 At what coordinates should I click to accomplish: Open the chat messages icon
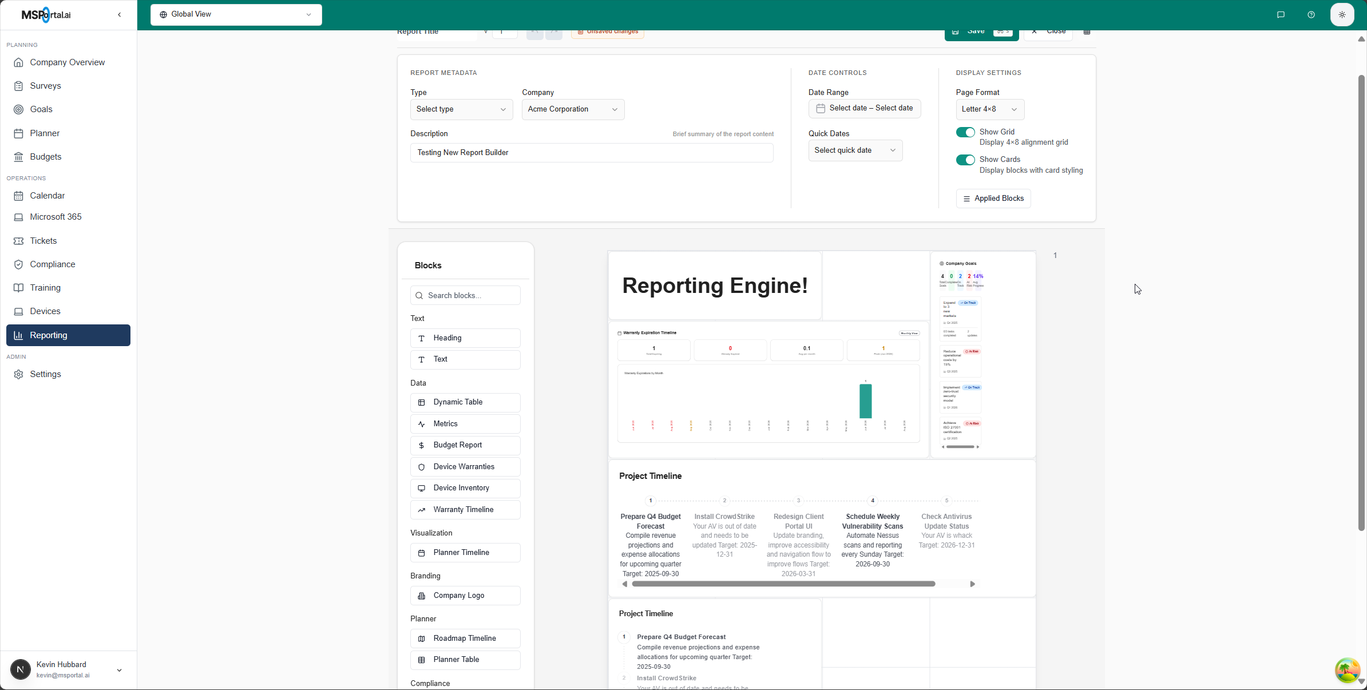coord(1281,15)
